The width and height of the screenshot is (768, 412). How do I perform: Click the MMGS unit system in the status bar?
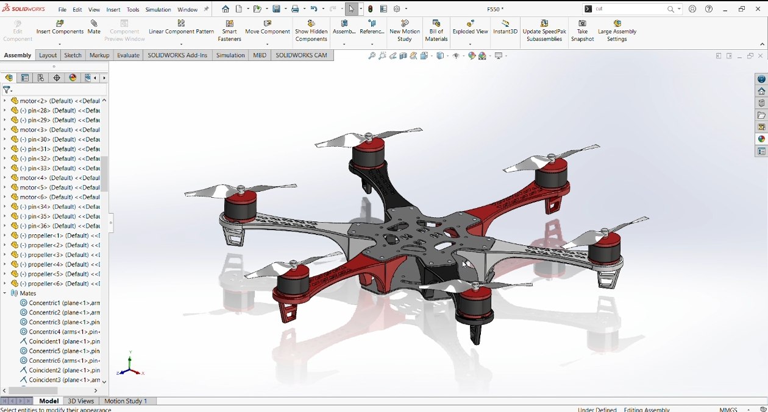[728, 410]
